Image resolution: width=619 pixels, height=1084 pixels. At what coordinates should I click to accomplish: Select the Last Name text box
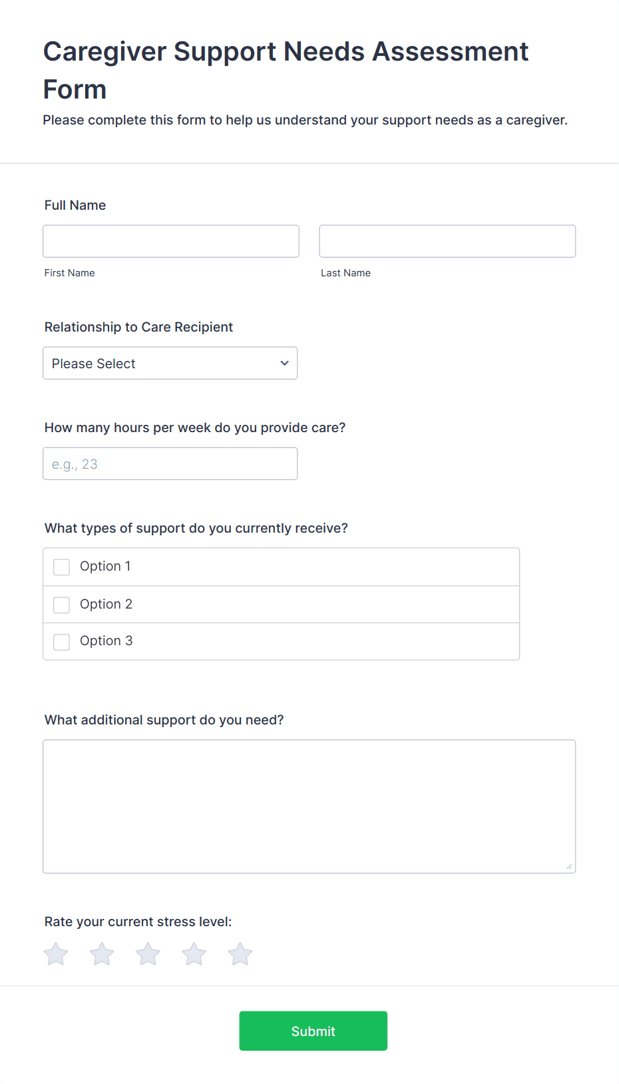point(447,241)
